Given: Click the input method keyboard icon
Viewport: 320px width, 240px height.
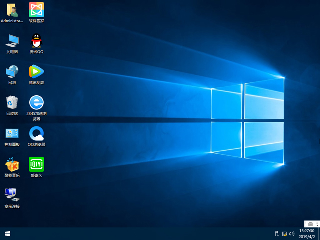Looking at the screenshot, I should click(310, 223).
